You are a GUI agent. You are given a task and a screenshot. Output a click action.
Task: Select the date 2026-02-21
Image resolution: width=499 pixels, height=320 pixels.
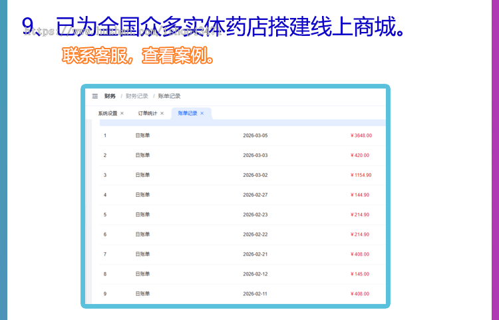coord(255,254)
